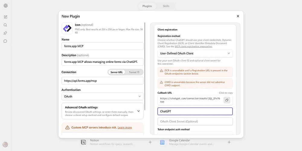
Task: Click the Client registration heading
Action: [167, 30]
